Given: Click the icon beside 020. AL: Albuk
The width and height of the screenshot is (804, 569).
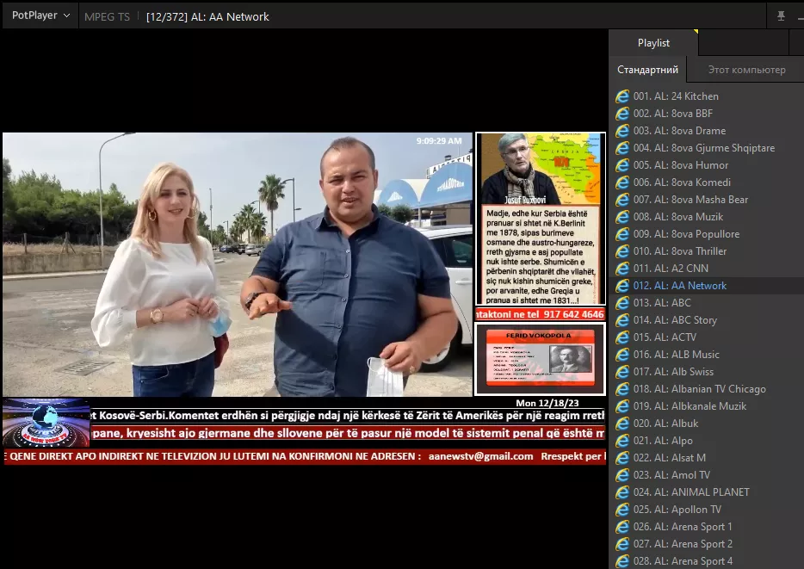Looking at the screenshot, I should click(x=622, y=424).
